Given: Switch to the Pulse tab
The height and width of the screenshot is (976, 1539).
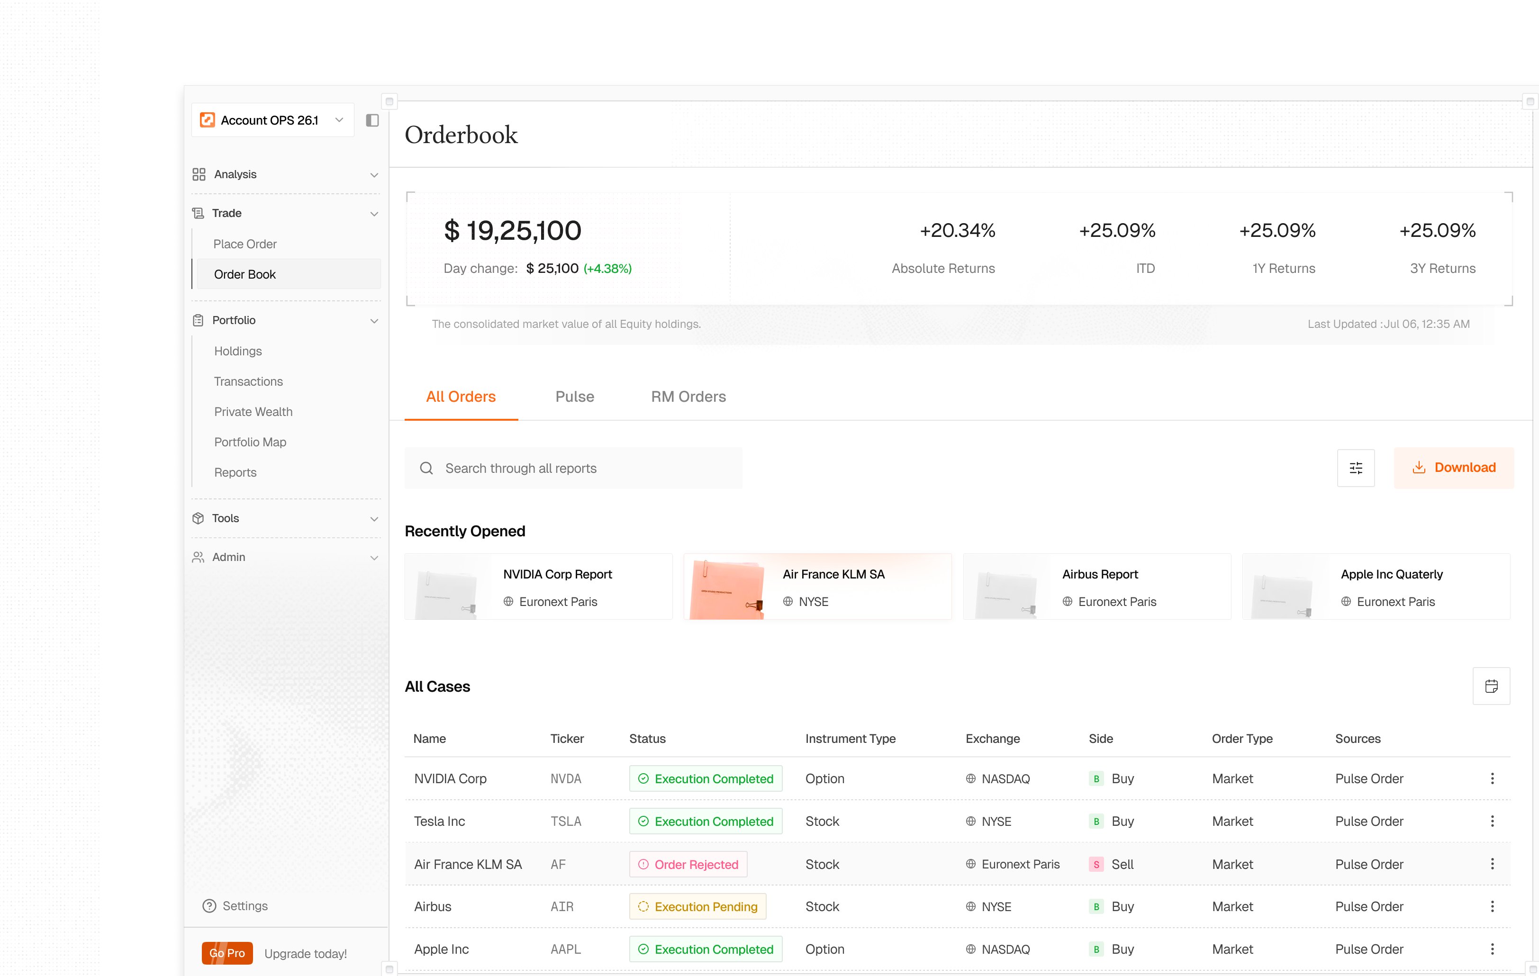Looking at the screenshot, I should (575, 397).
